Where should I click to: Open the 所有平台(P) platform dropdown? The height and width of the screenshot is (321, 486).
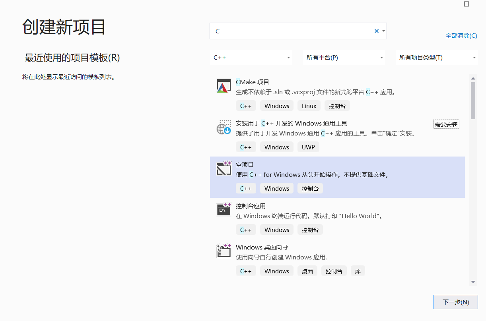point(344,58)
